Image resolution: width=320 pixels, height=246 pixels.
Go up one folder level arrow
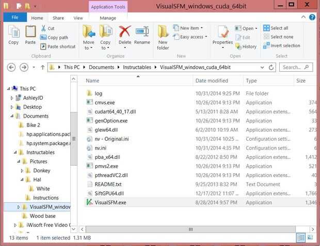click(x=43, y=67)
